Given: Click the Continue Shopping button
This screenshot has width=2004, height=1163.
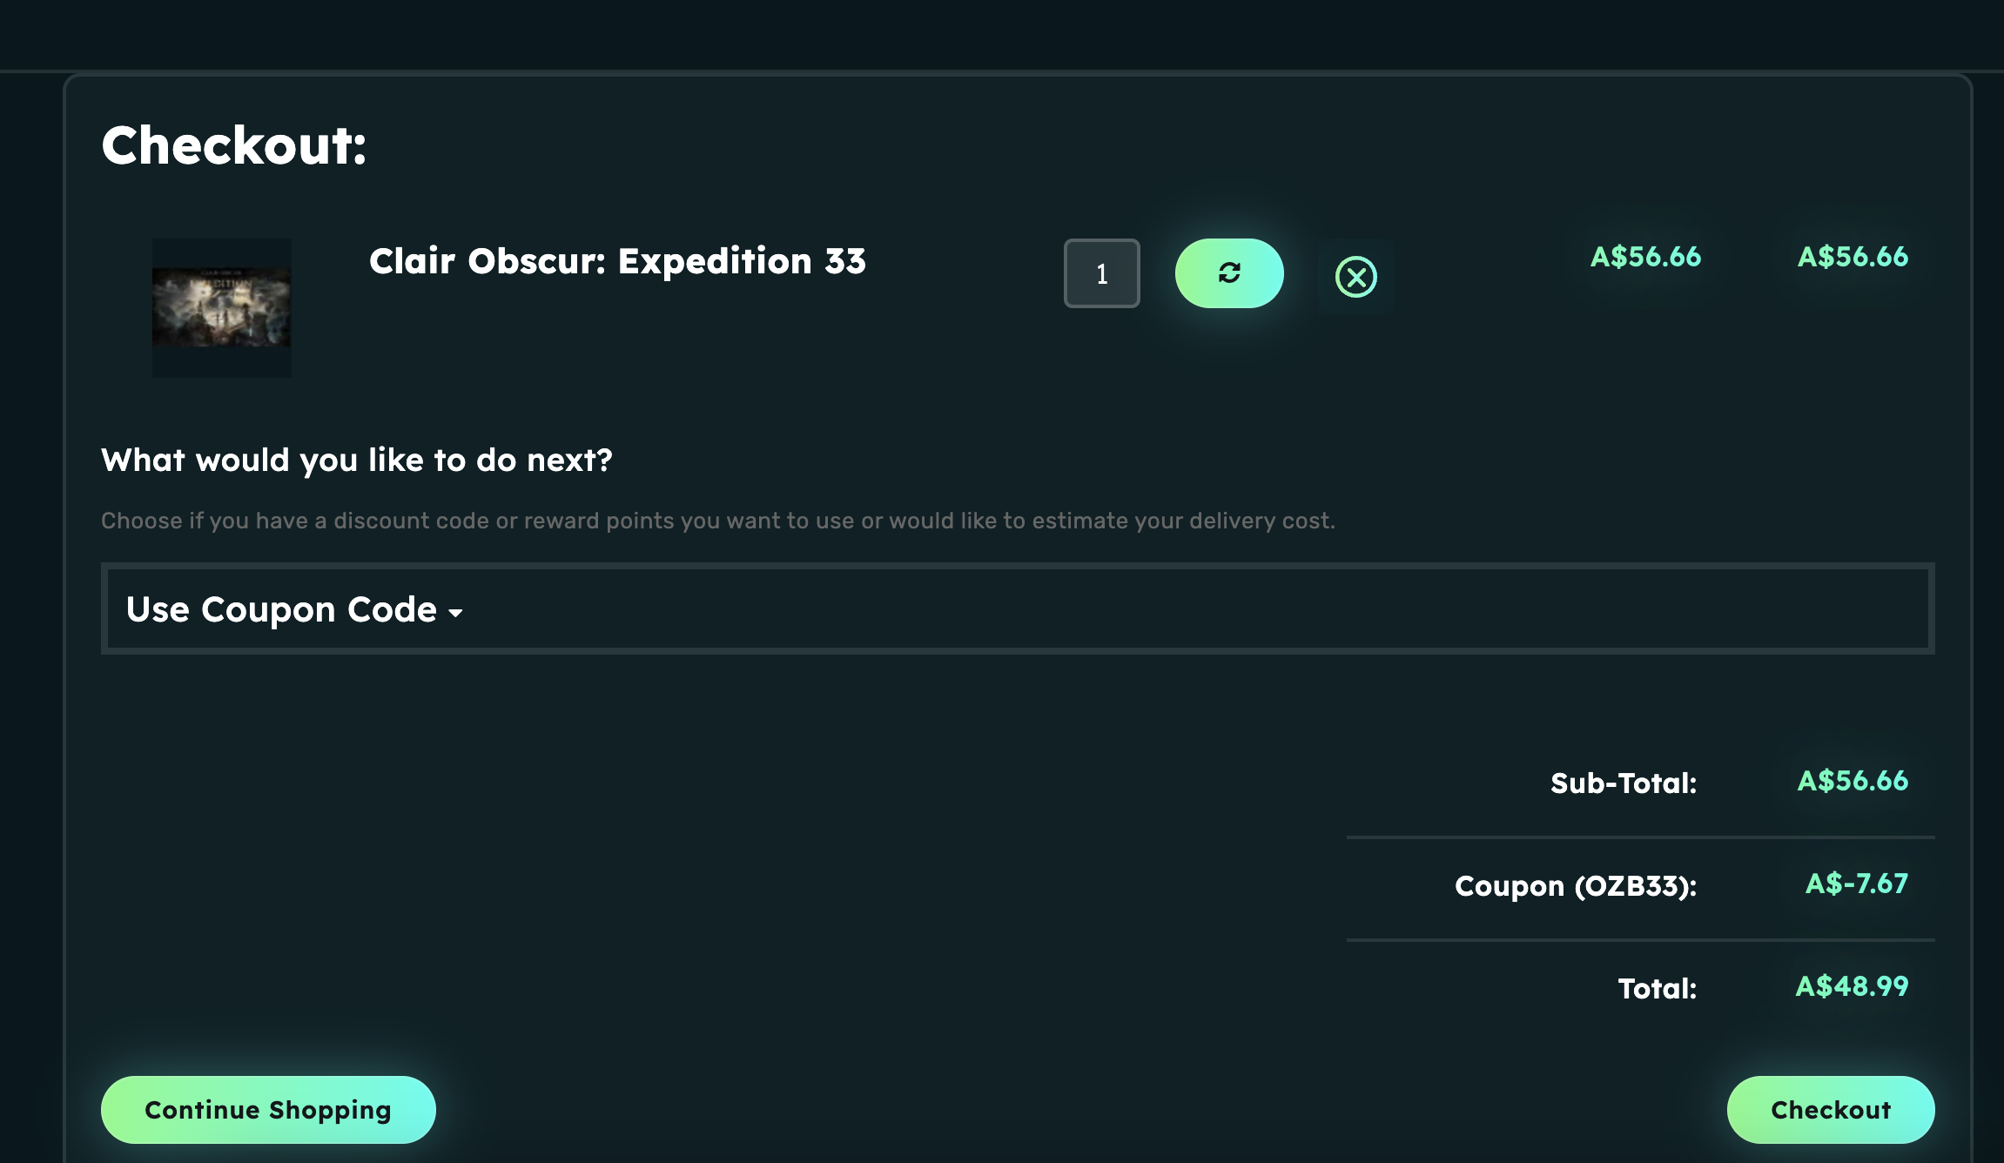Looking at the screenshot, I should click(268, 1110).
